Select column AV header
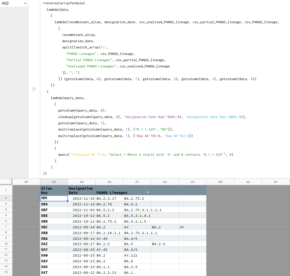This screenshot has height=276, width=290. (x=193, y=182)
